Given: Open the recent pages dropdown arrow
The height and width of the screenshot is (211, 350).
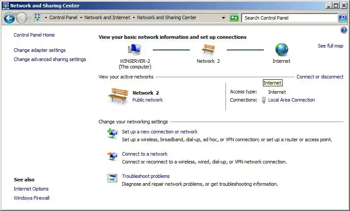Looking at the screenshot, I should tap(30, 18).
